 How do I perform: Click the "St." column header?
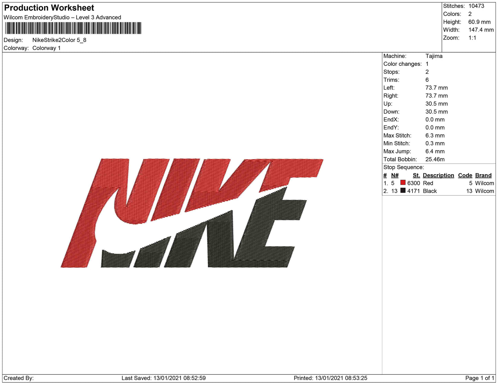pos(416,175)
